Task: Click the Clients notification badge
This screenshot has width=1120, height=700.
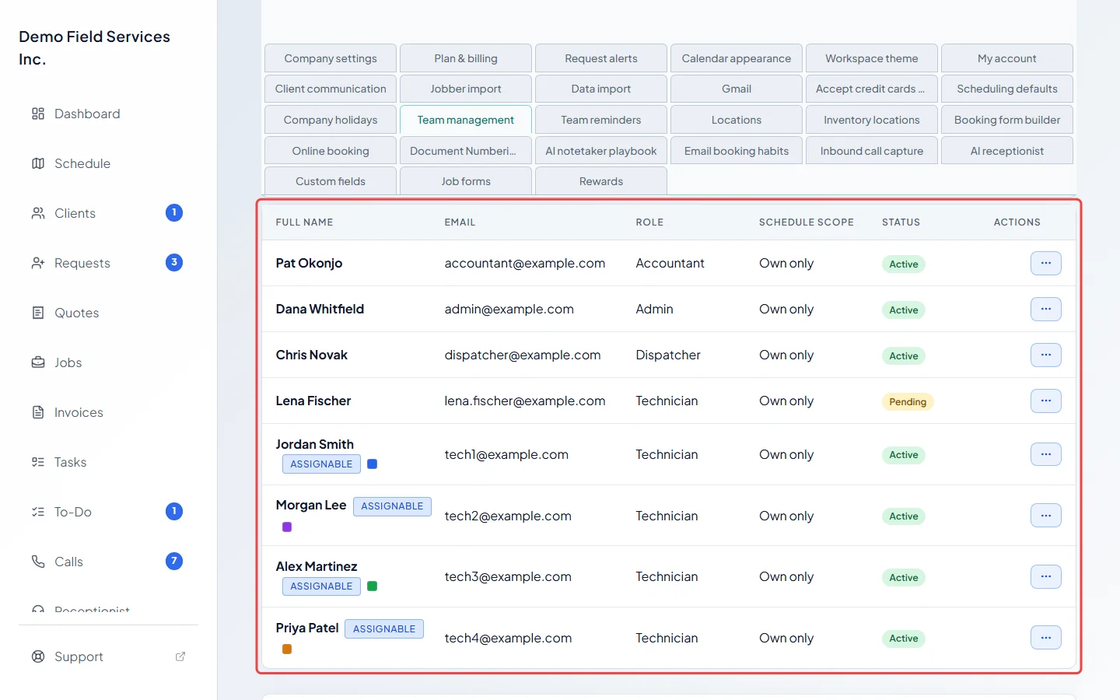Action: 174,212
